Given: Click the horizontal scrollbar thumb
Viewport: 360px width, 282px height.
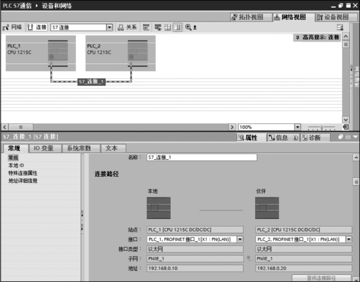Looking at the screenshot, I should click(x=21, y=127).
